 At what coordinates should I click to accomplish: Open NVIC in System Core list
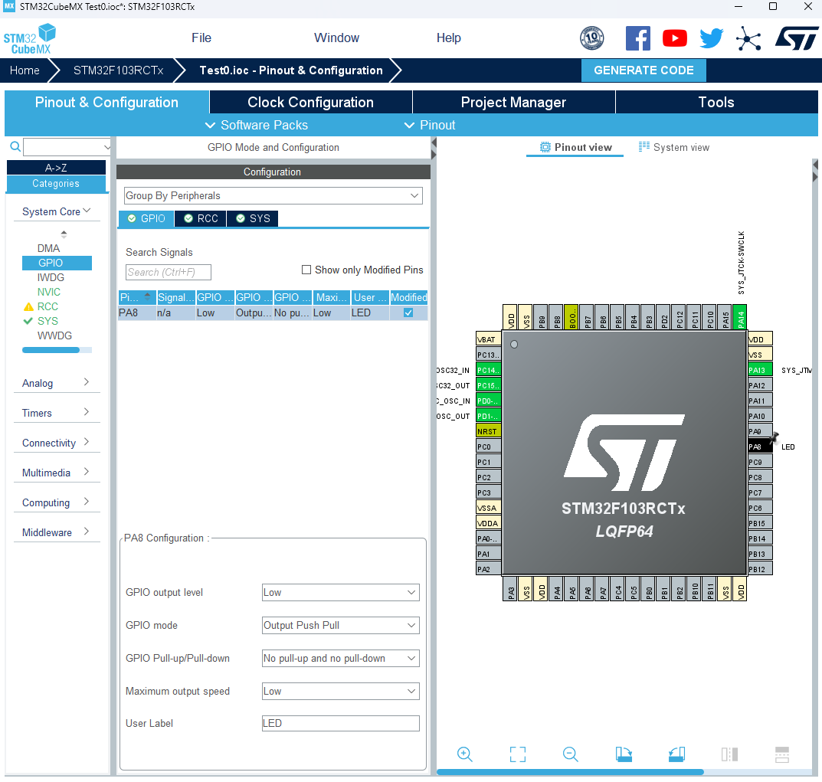point(49,292)
